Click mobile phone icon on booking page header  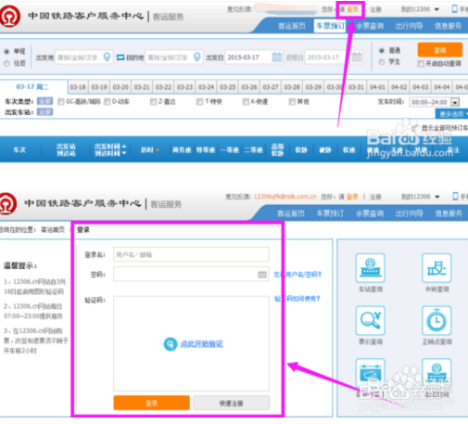click(x=454, y=8)
